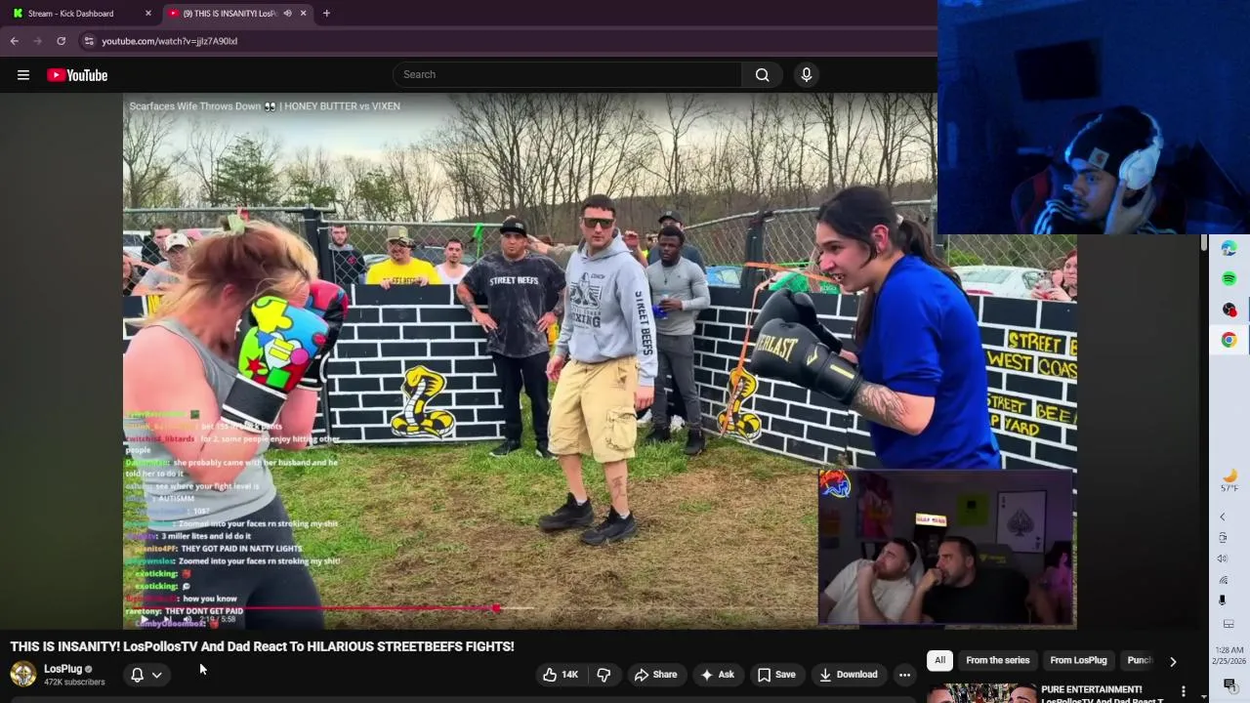Open Spotify from taskbar
The image size is (1250, 703).
[1229, 278]
